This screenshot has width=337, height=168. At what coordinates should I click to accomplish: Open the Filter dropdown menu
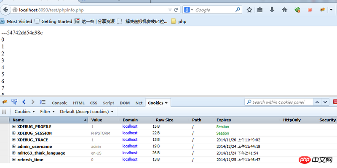(x=48, y=112)
